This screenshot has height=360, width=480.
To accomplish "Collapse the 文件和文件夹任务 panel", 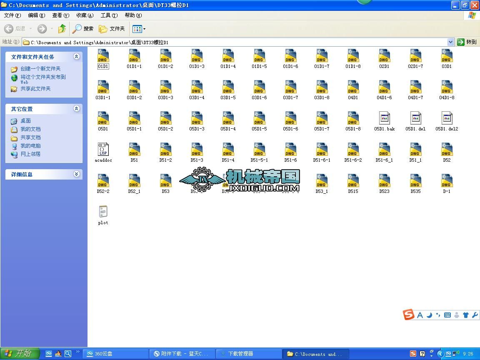I will click(76, 57).
